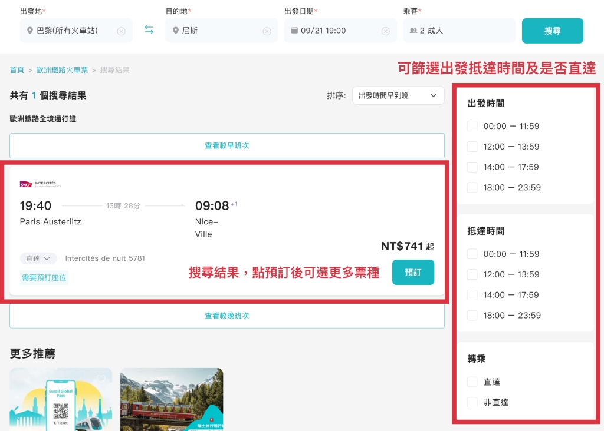
Task: View earlier trains 查看較早班次
Action: [227, 145]
